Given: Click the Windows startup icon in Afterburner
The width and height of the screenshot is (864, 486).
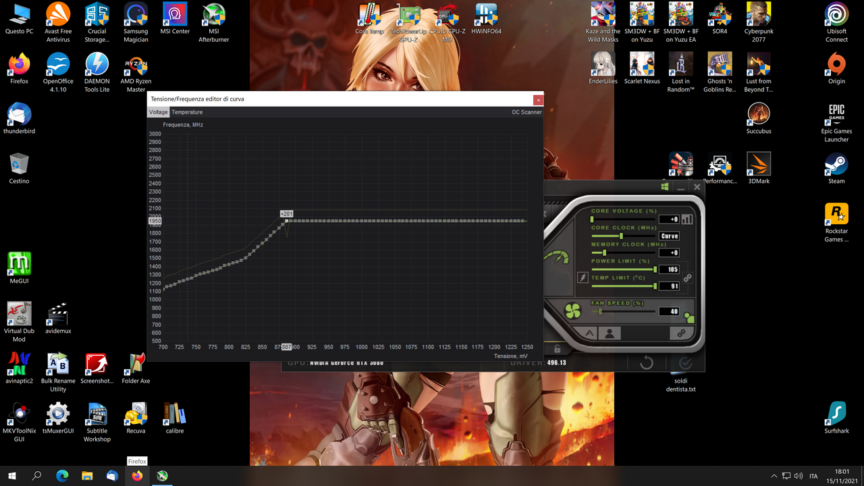Looking at the screenshot, I should pyautogui.click(x=665, y=187).
